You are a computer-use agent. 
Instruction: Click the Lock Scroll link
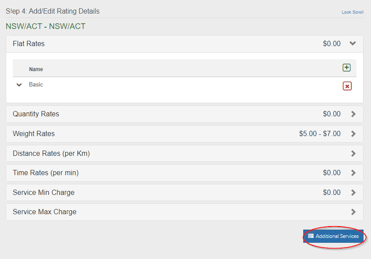click(353, 12)
